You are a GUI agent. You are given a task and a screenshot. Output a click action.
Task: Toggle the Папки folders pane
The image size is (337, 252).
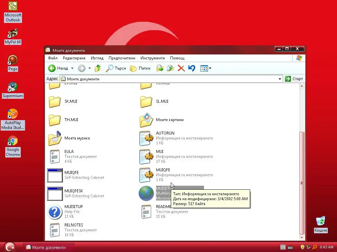pos(140,68)
